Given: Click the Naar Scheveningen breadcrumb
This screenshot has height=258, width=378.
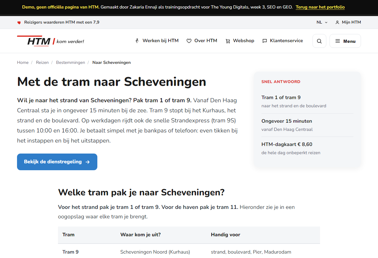Looking at the screenshot, I should pos(112,63).
